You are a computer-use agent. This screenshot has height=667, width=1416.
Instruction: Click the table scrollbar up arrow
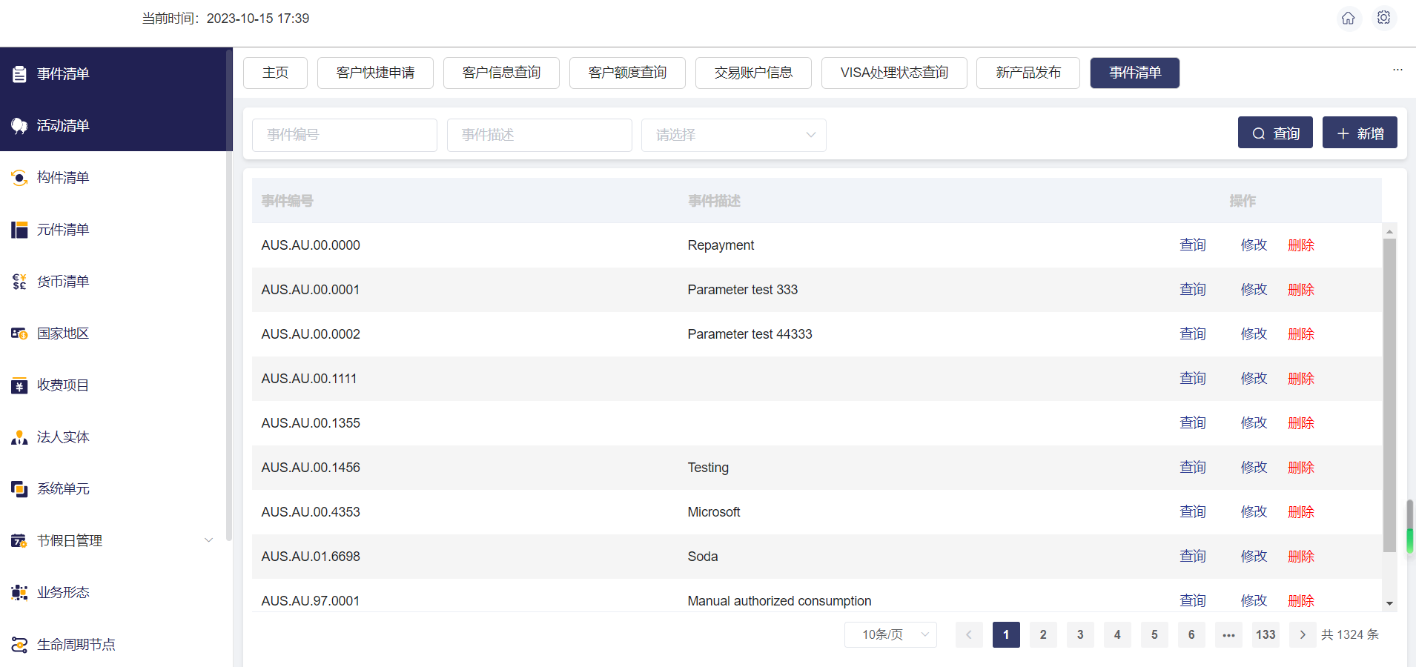click(x=1389, y=231)
